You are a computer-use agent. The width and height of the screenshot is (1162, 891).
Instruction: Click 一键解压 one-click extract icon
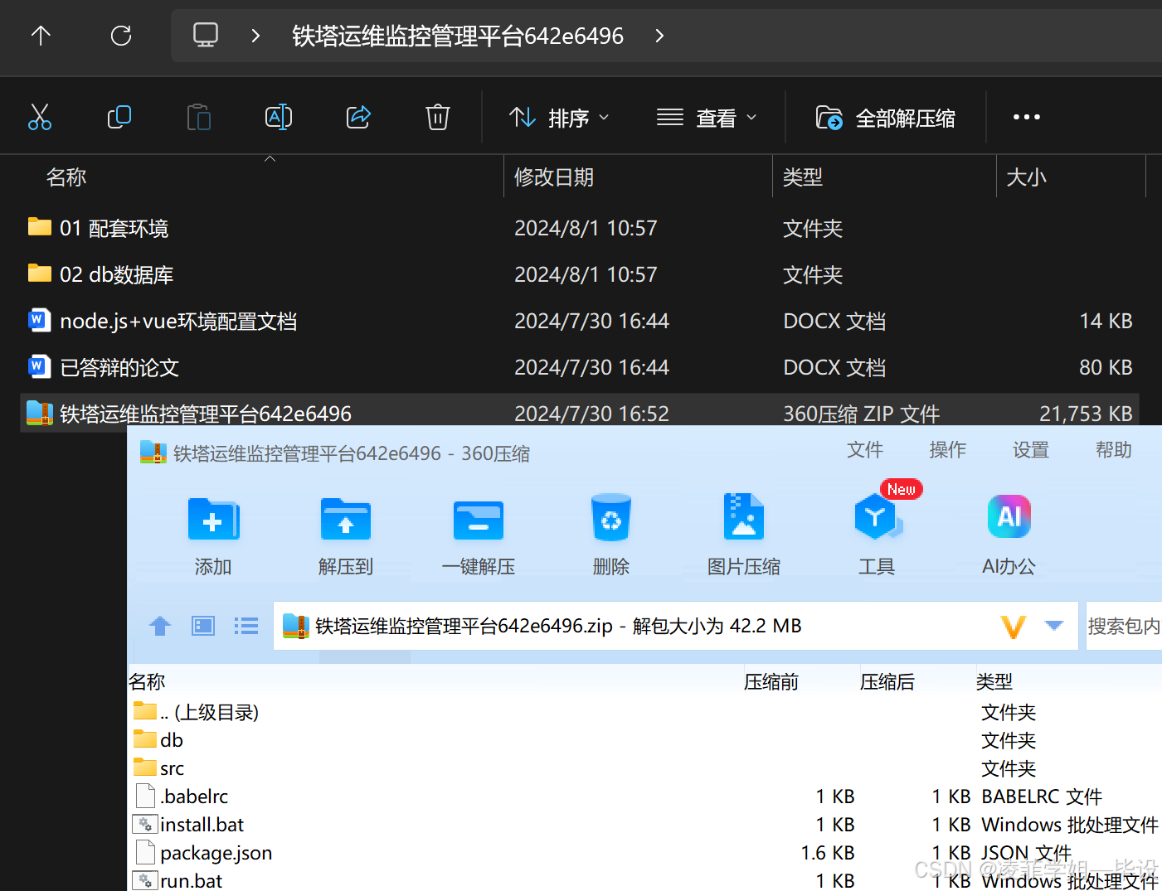pos(479,536)
